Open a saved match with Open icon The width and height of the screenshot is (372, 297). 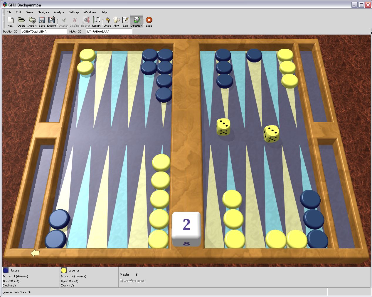pyautogui.click(x=21, y=22)
